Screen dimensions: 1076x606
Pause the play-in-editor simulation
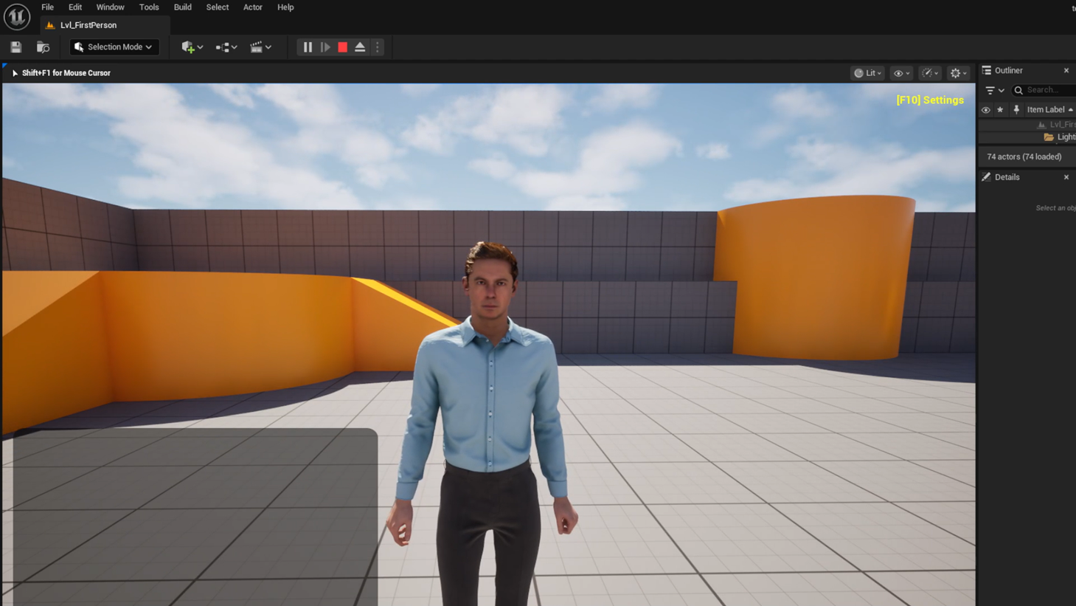(308, 47)
